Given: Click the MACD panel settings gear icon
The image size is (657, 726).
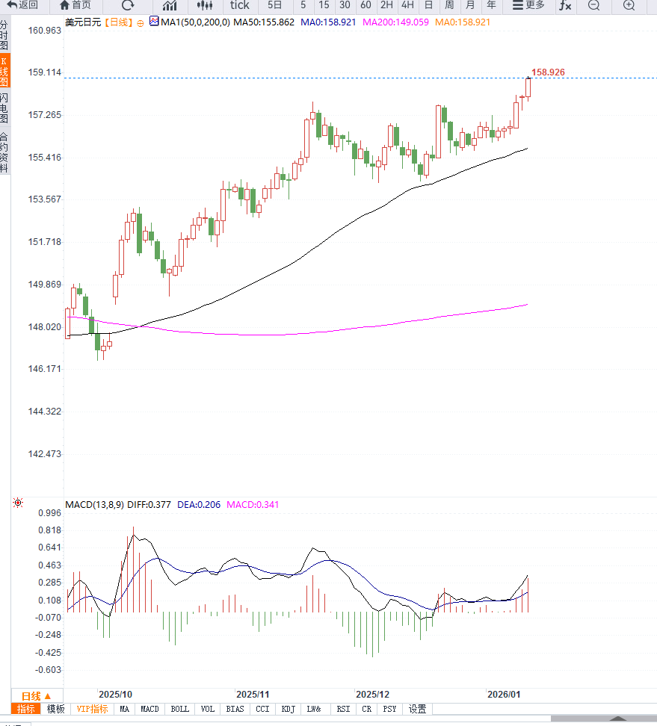Looking at the screenshot, I should pos(18,503).
